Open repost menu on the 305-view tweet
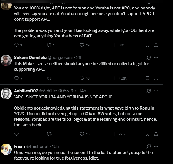Viewport: 173px width, 164px height. point(51,45)
